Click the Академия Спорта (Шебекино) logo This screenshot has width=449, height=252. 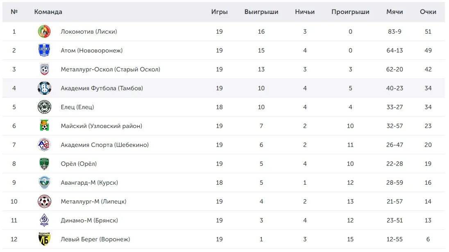pyautogui.click(x=44, y=144)
